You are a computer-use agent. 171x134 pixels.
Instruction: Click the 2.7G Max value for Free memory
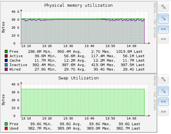pos(101,51)
